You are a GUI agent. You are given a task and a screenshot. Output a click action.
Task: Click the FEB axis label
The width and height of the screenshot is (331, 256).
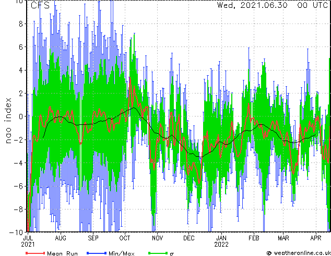point(254,238)
